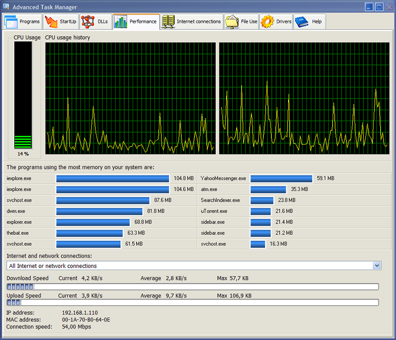Open the File Use tab
The width and height of the screenshot is (396, 340).
click(242, 22)
